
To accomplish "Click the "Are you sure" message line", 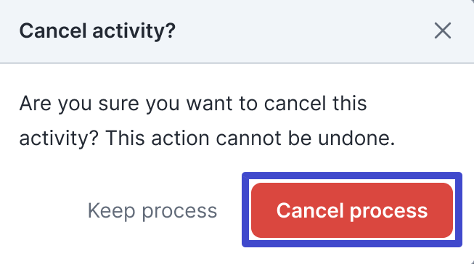I will tap(193, 104).
